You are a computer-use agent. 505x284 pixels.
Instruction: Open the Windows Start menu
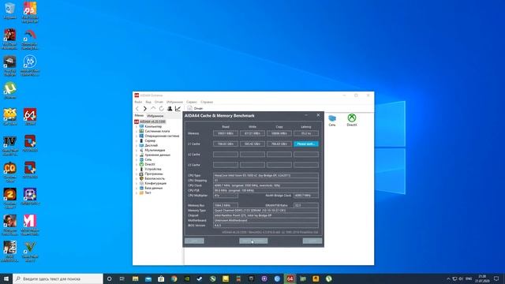point(6,278)
